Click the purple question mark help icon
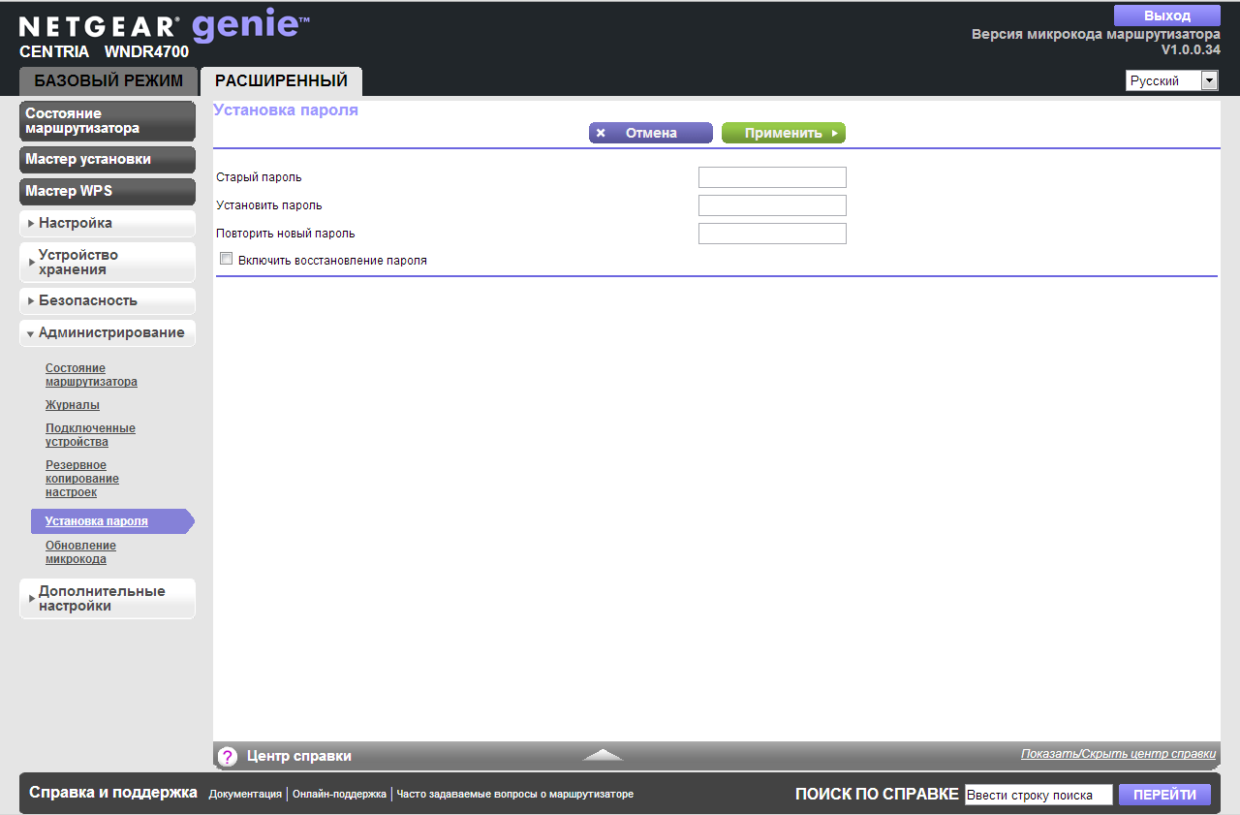Viewport: 1240px width, 815px height. point(228,757)
